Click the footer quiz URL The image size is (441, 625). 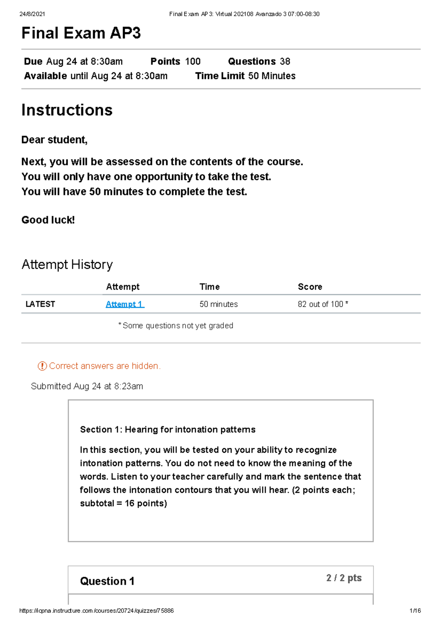(97, 611)
